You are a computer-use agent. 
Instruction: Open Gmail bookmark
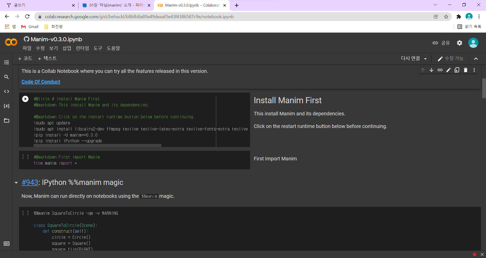tap(30, 27)
